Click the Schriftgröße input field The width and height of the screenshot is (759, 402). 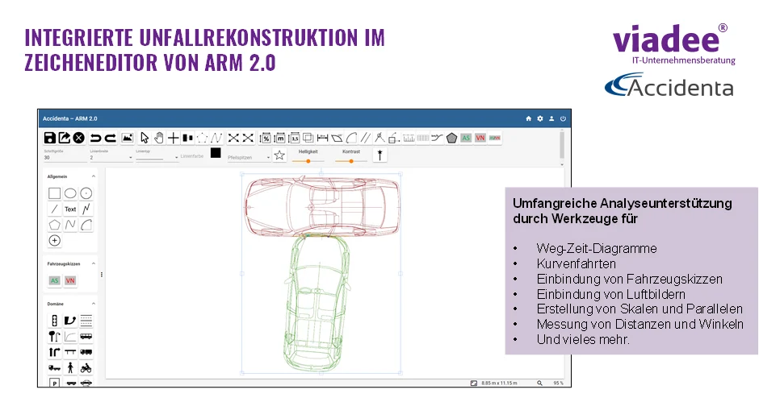(x=65, y=158)
